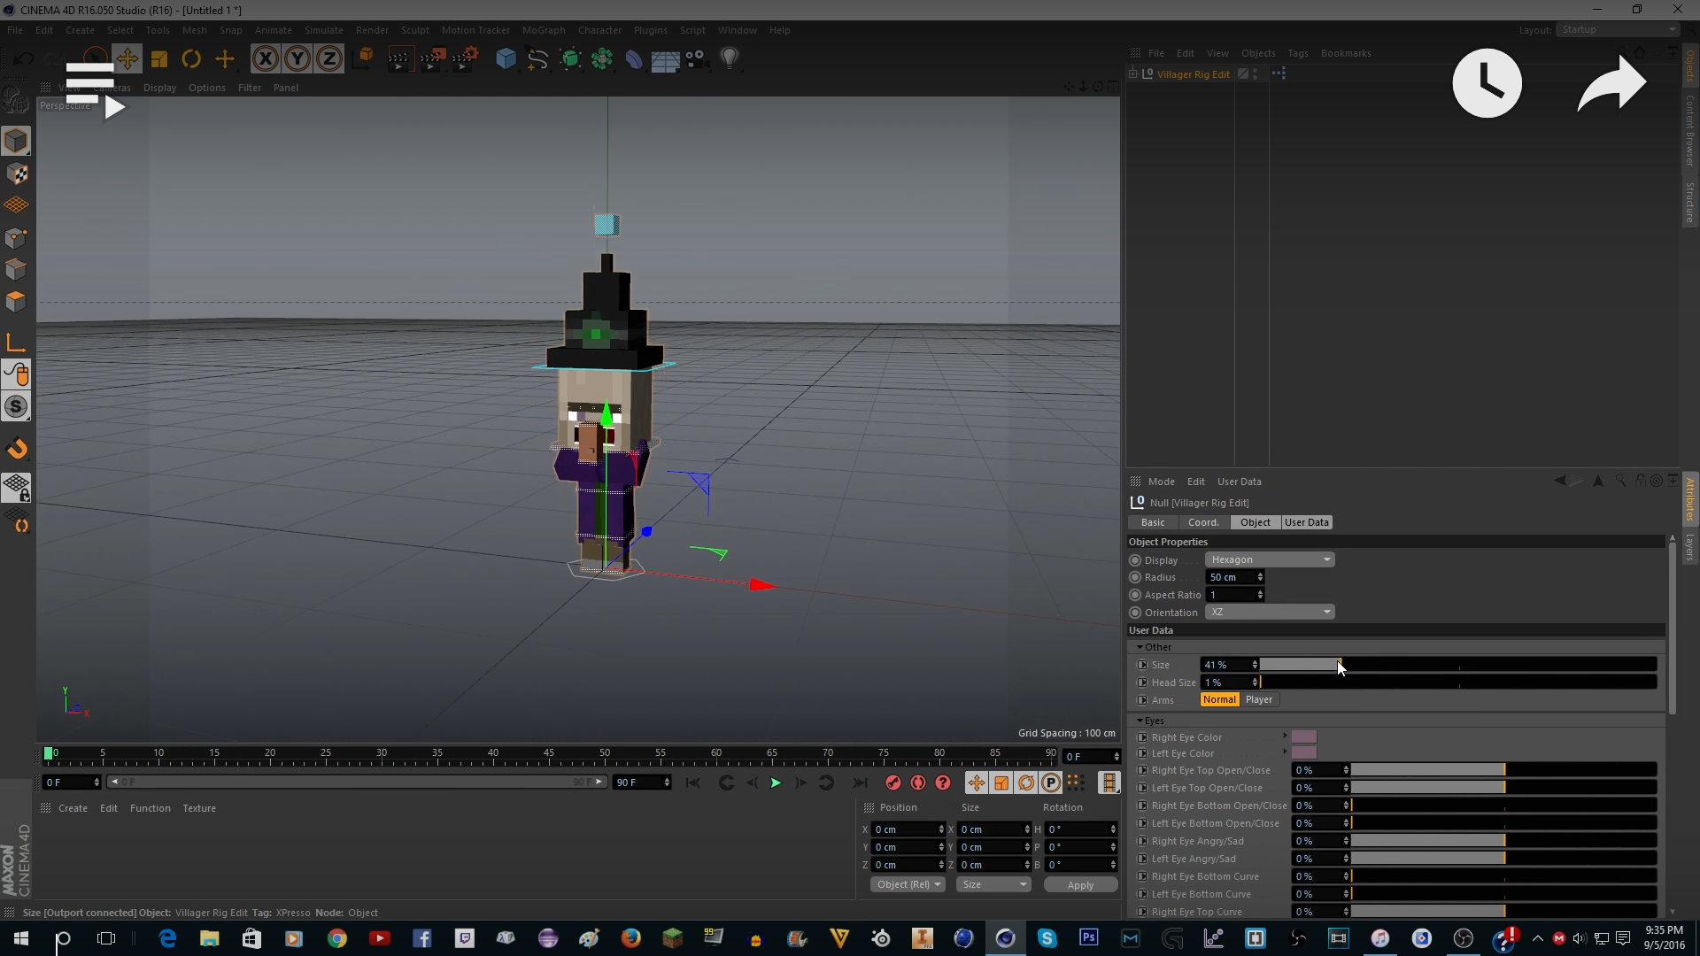Image resolution: width=1700 pixels, height=956 pixels.
Task: Open the Bookmarks menu in Object Manager
Action: (1346, 53)
